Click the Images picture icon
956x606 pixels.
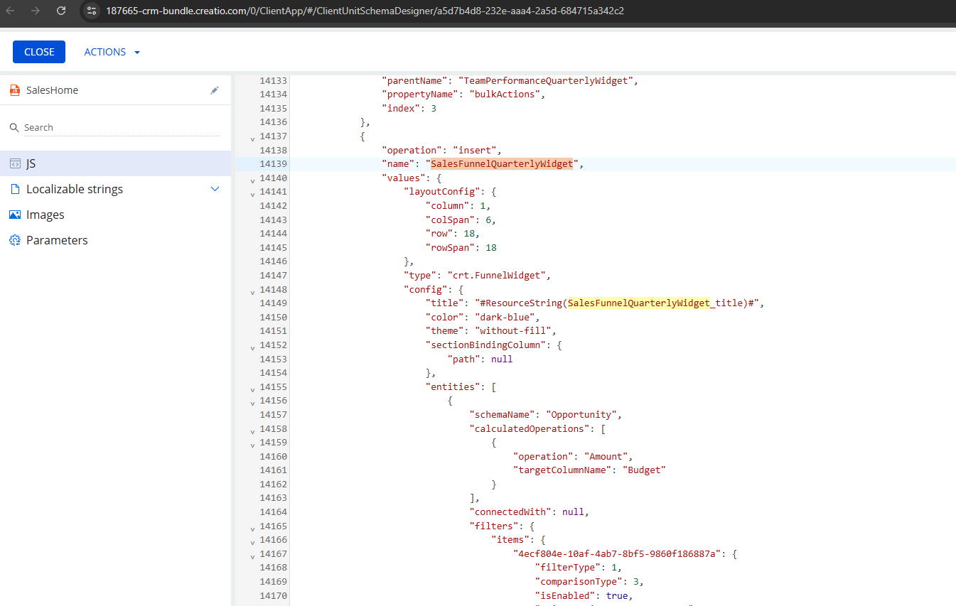[x=15, y=215]
